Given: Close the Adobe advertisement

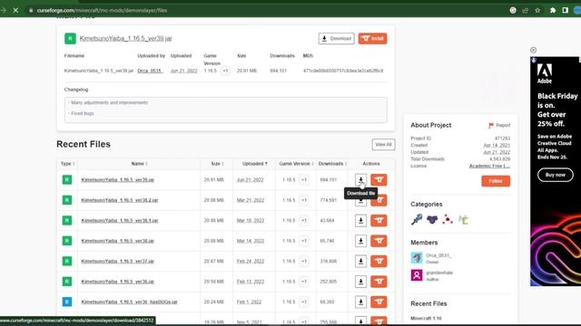Looking at the screenshot, I should [x=533, y=50].
